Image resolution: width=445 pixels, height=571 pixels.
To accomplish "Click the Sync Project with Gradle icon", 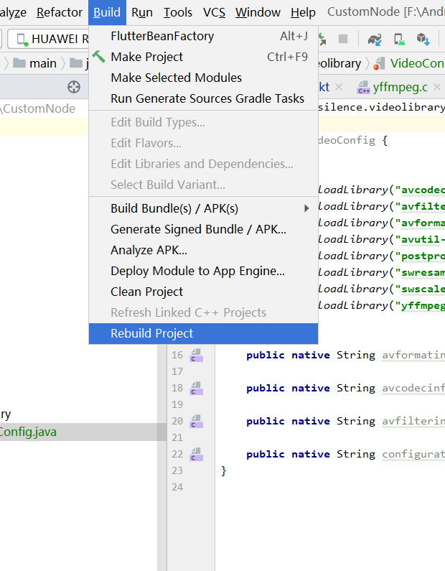I will pyautogui.click(x=375, y=39).
